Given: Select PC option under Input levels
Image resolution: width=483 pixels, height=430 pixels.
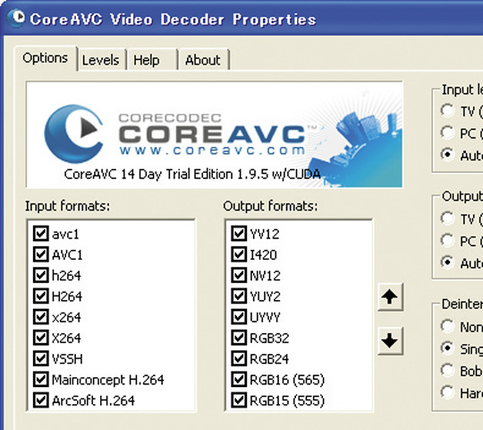Looking at the screenshot, I should tap(447, 133).
